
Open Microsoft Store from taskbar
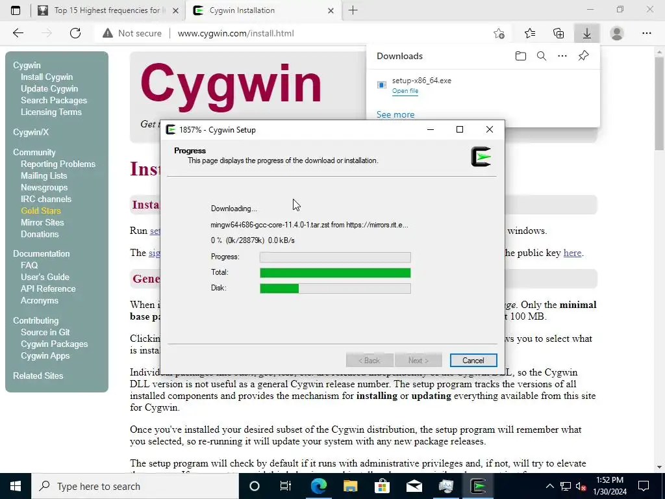(x=382, y=486)
